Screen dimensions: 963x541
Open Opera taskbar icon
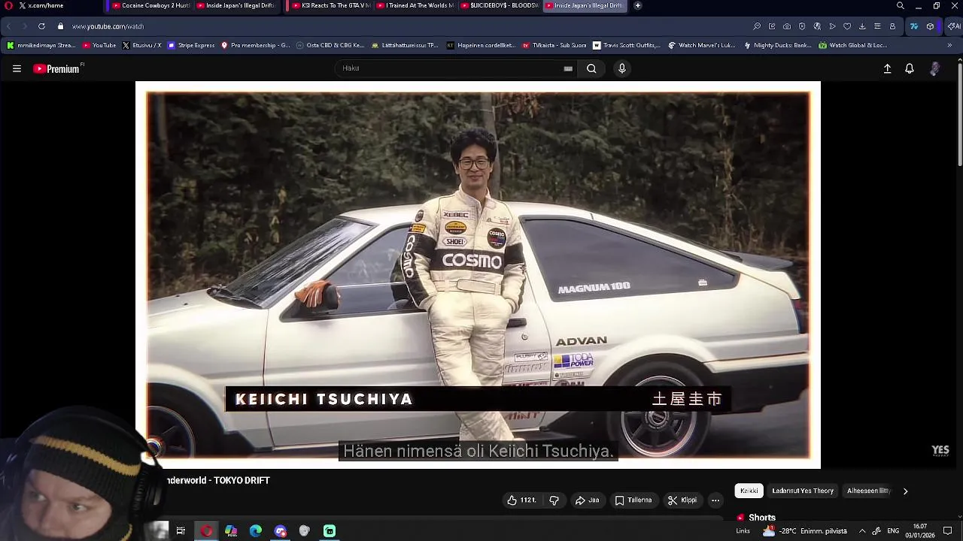click(206, 531)
